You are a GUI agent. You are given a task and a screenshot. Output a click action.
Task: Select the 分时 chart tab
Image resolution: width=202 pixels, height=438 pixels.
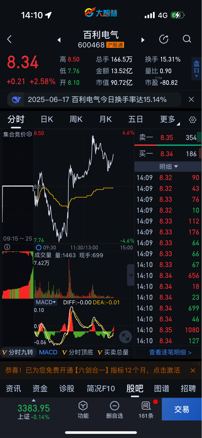[x=16, y=119]
